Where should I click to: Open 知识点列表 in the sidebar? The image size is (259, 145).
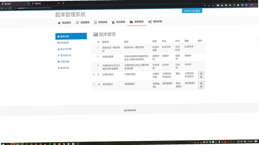64,49
